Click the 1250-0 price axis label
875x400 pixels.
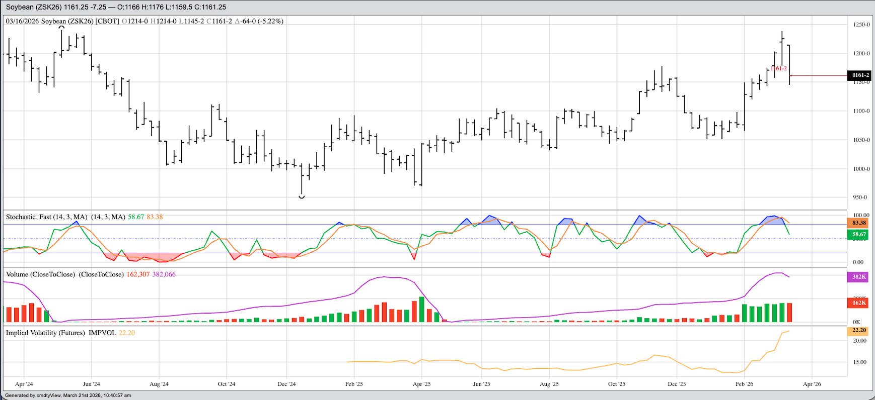point(861,25)
